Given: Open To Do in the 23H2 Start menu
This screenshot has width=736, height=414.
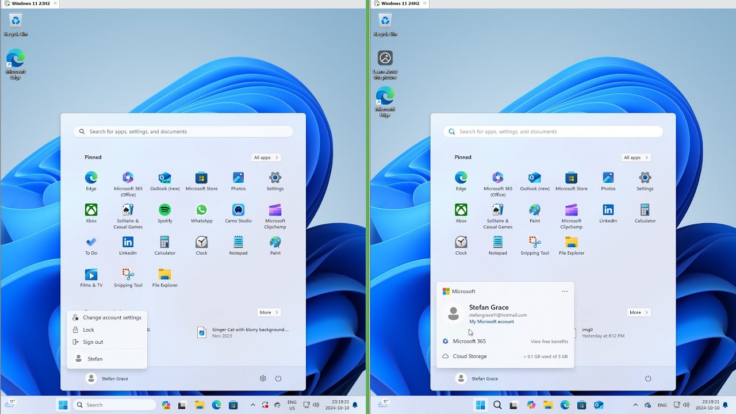Looking at the screenshot, I should click(x=91, y=246).
